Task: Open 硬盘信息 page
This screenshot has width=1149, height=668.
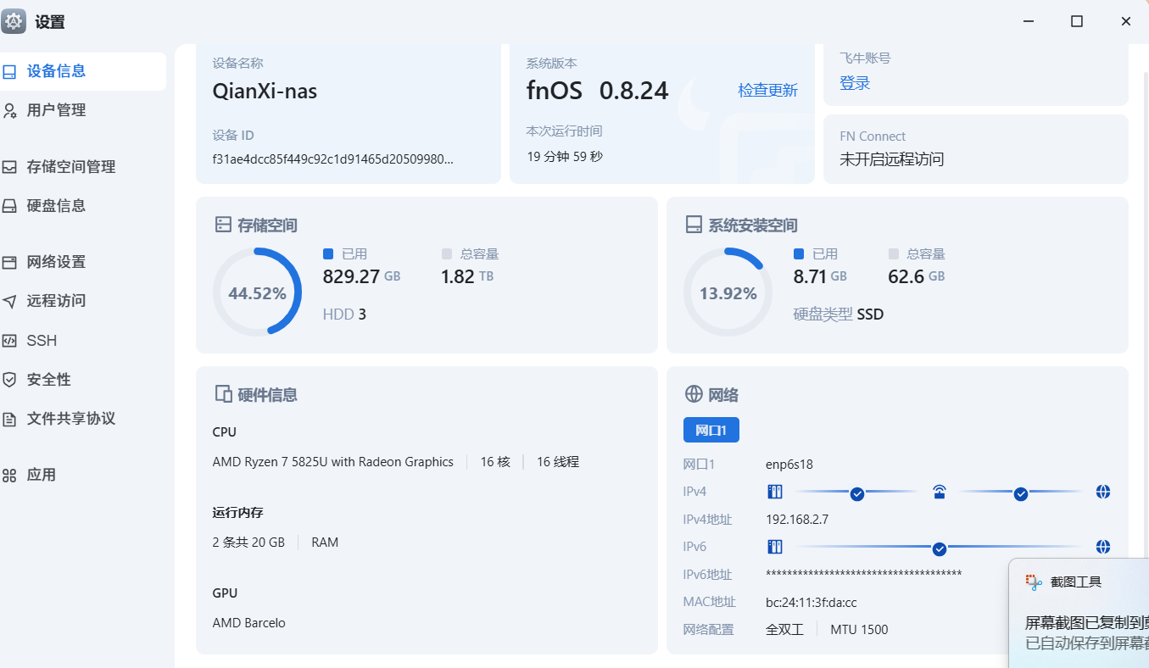Action: pyautogui.click(x=82, y=206)
